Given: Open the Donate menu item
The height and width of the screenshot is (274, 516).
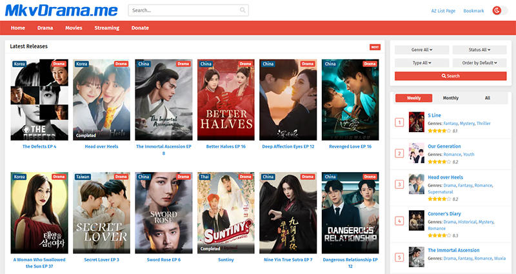Looking at the screenshot, I should [x=140, y=28].
